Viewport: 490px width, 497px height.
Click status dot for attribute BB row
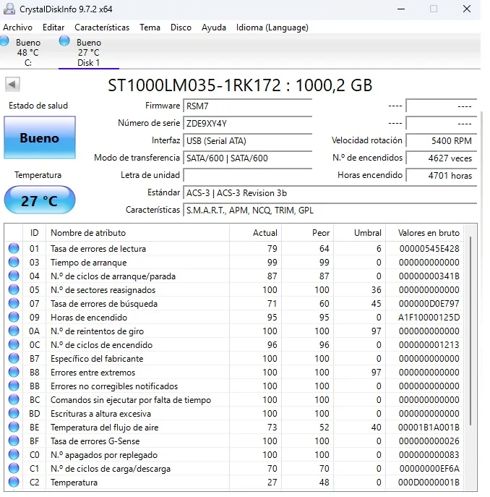click(x=14, y=386)
